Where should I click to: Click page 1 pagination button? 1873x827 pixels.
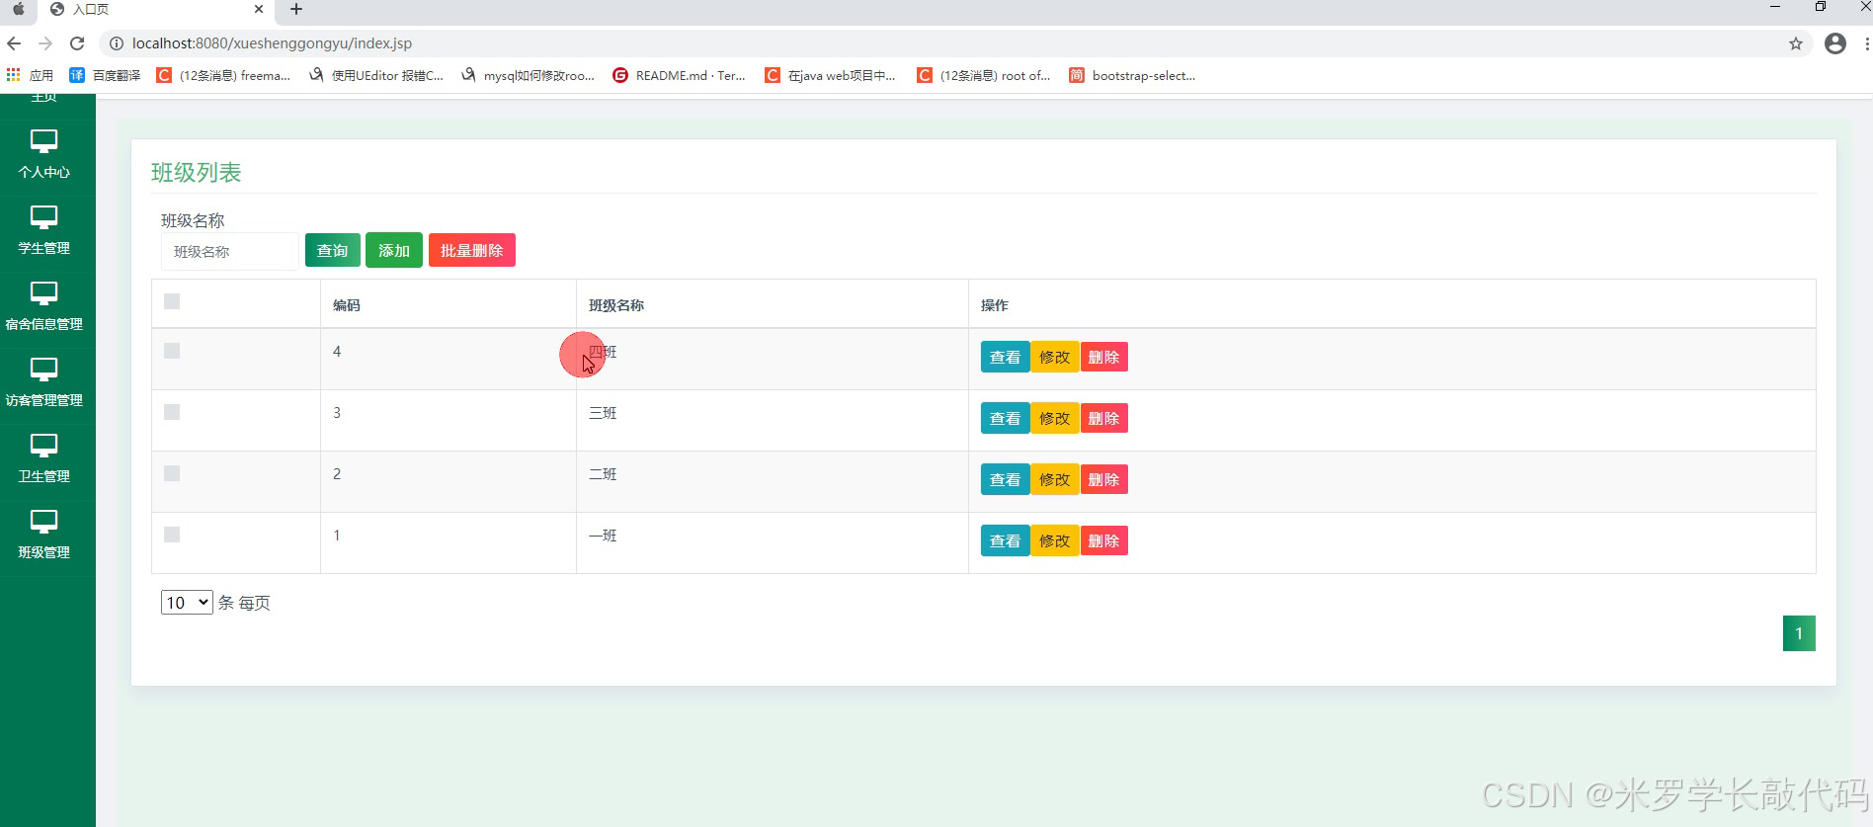point(1799,633)
